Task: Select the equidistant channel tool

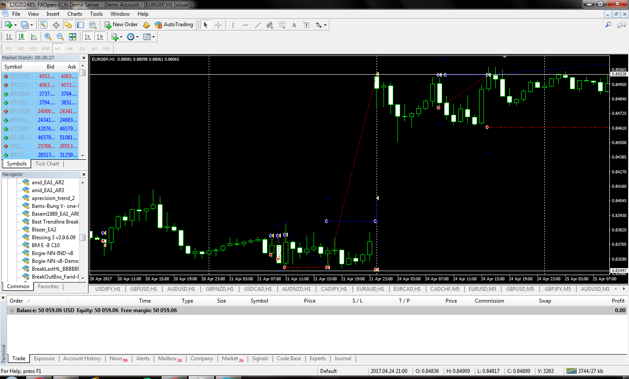Action: (x=270, y=25)
